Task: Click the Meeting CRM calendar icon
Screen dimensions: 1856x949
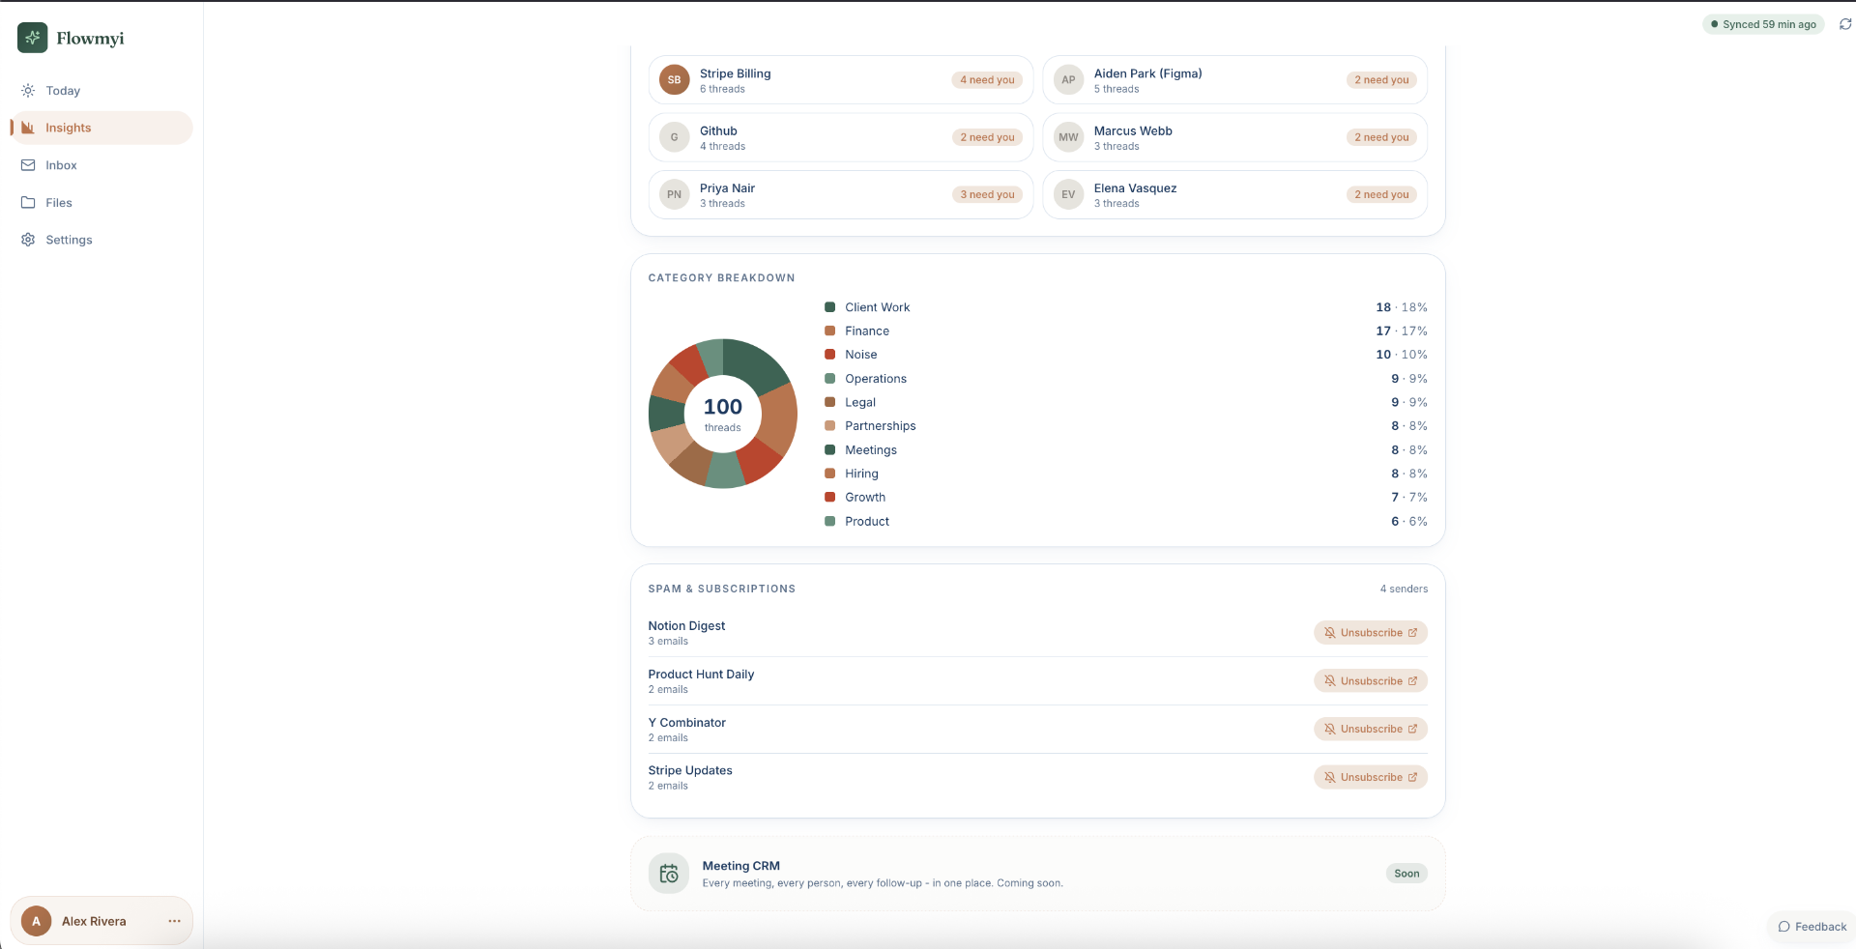Action: (x=669, y=874)
